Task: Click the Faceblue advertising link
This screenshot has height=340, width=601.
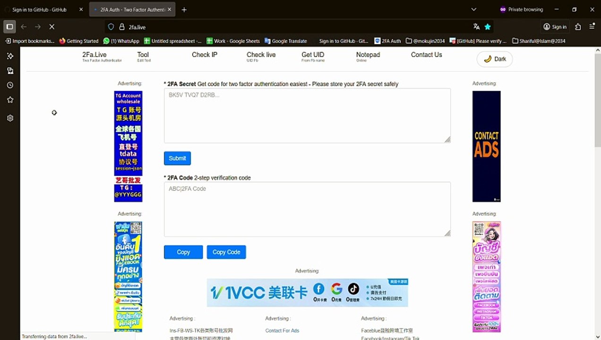Action: point(387,331)
